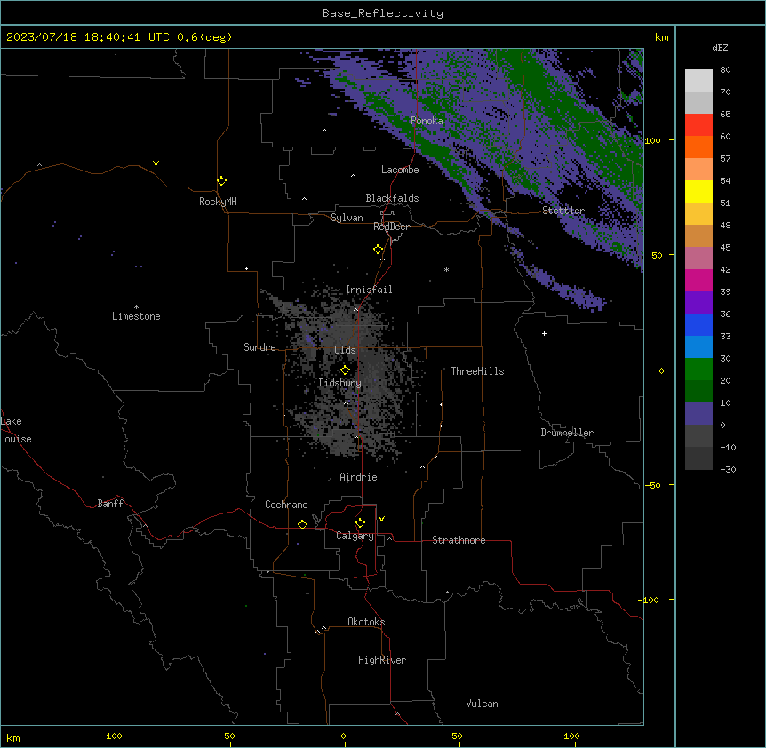
Task: Select the yellow diamond marker above Calgary label
Action: coord(360,523)
